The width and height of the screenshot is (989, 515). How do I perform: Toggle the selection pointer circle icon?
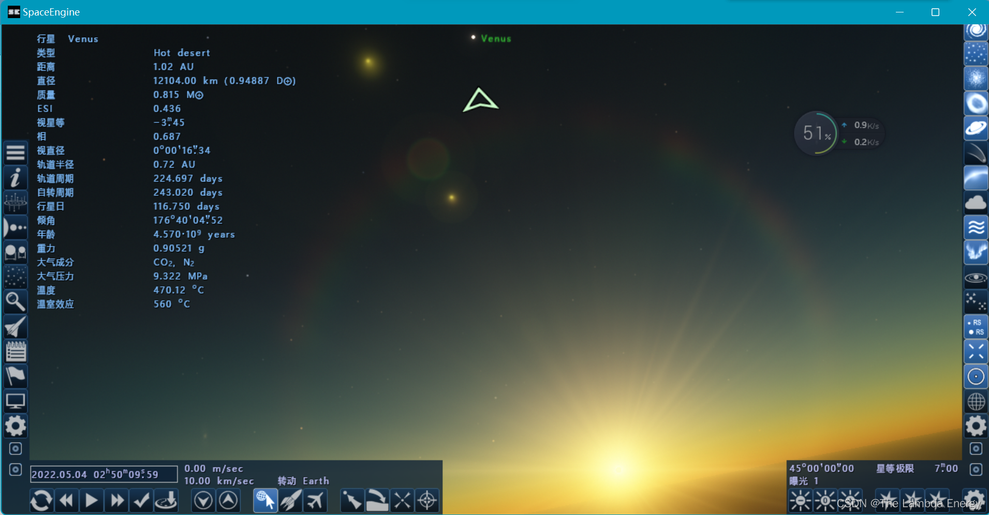976,376
